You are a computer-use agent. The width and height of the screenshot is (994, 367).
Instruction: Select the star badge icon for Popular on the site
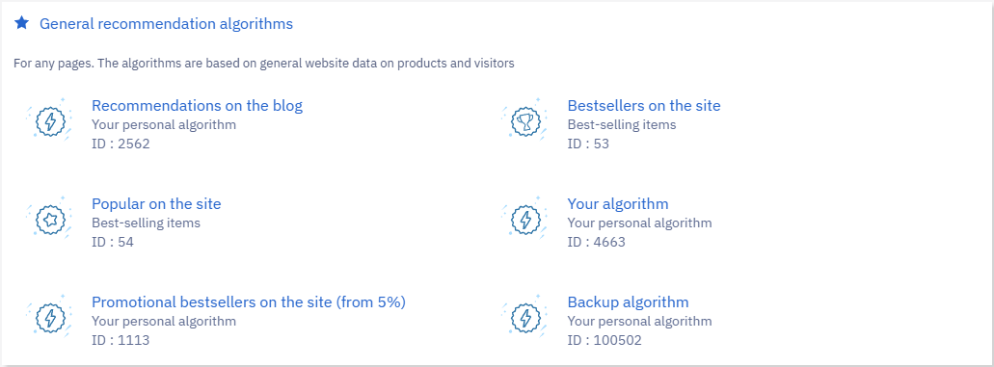click(49, 220)
